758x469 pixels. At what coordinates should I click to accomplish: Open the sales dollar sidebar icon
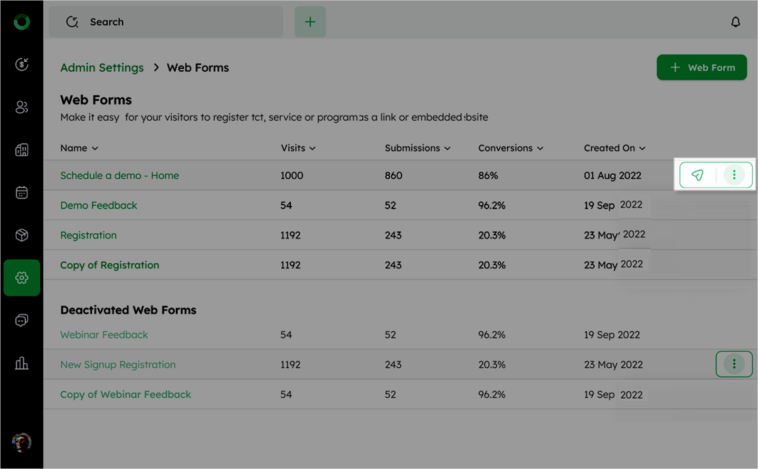[x=22, y=64]
